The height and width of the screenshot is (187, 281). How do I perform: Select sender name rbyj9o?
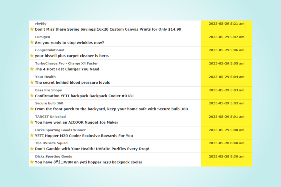[41, 24]
